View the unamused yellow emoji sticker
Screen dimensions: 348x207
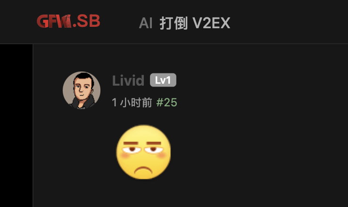[144, 152]
